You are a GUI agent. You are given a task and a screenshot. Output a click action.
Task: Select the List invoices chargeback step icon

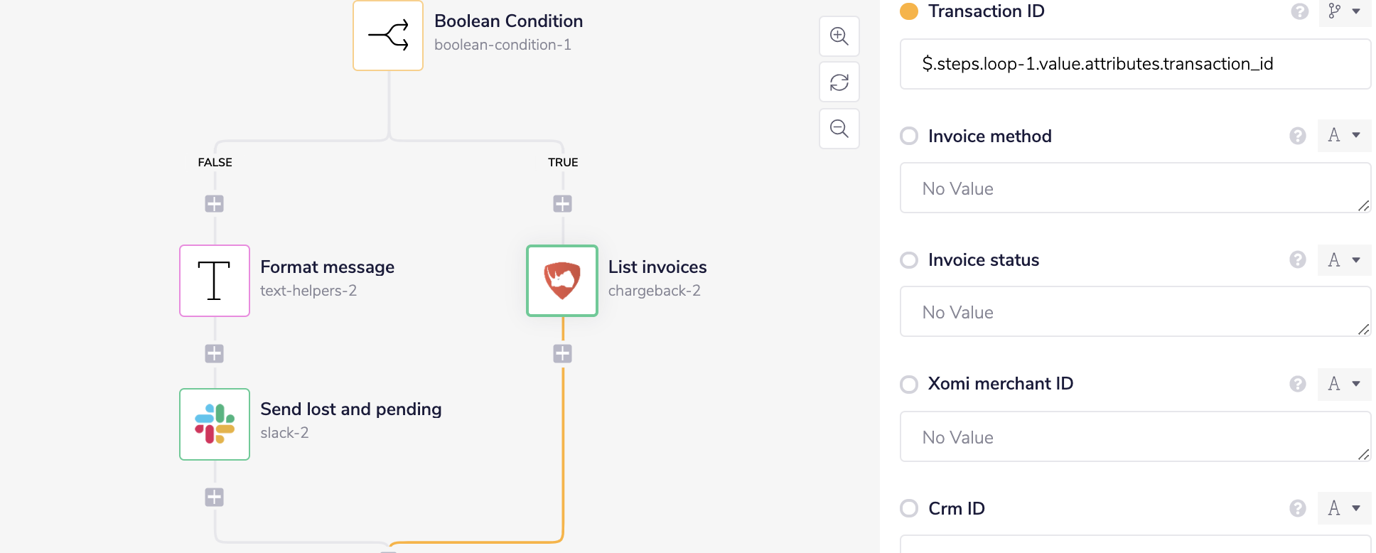point(562,281)
